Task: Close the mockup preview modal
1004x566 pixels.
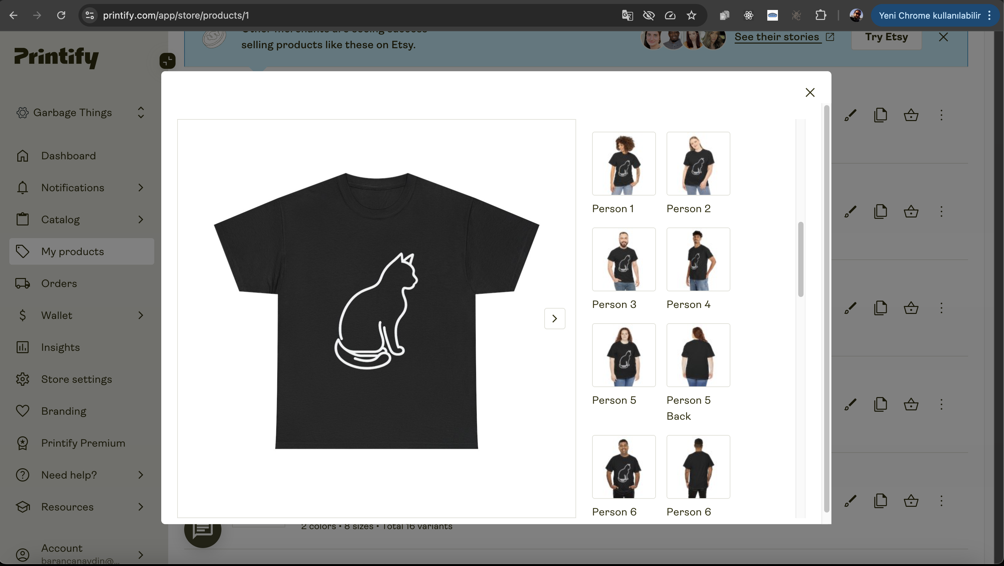Action: coord(810,92)
